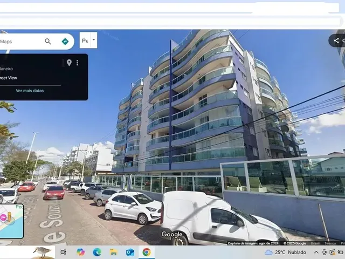Open the Termos link in the footer
The height and width of the screenshot is (259, 345).
[330, 243]
